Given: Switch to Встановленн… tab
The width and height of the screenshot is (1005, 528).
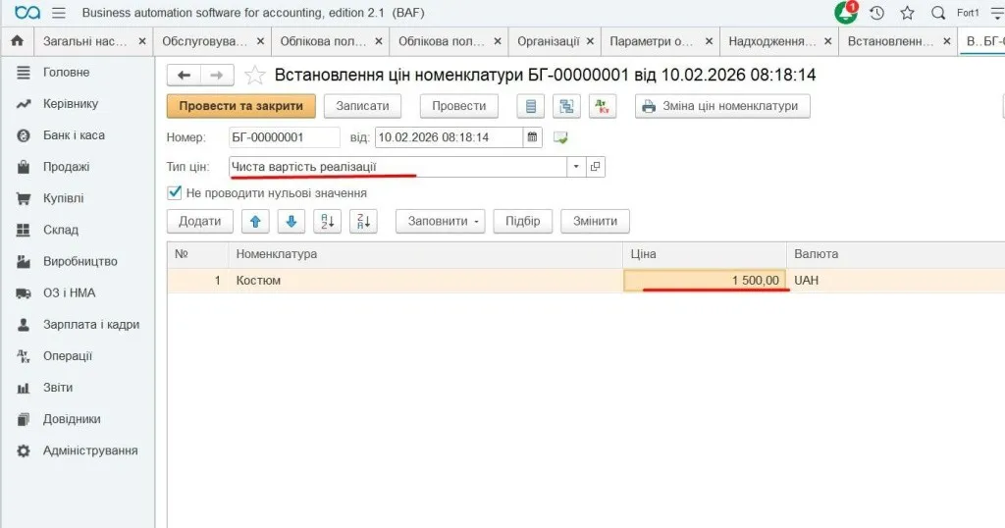Looking at the screenshot, I should pos(890,41).
